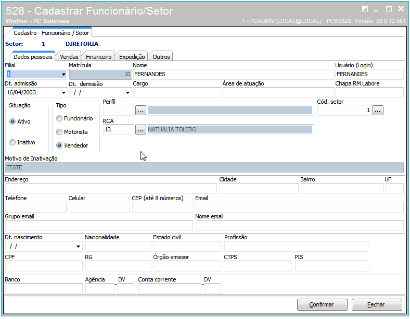Minimize the Cadastrar Funcionário/Setor window

[376, 10]
